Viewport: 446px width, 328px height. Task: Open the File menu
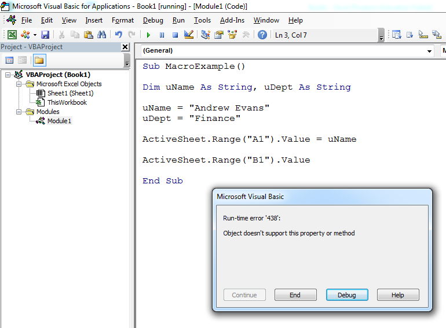pos(27,20)
